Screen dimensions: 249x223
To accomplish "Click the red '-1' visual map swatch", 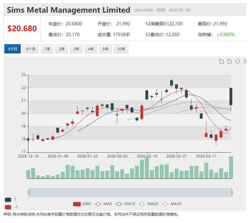I will click(x=8, y=207).
